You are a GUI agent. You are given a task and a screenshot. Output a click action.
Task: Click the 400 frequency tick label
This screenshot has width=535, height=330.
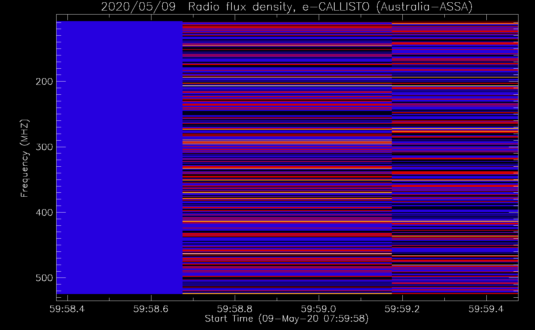click(x=44, y=213)
